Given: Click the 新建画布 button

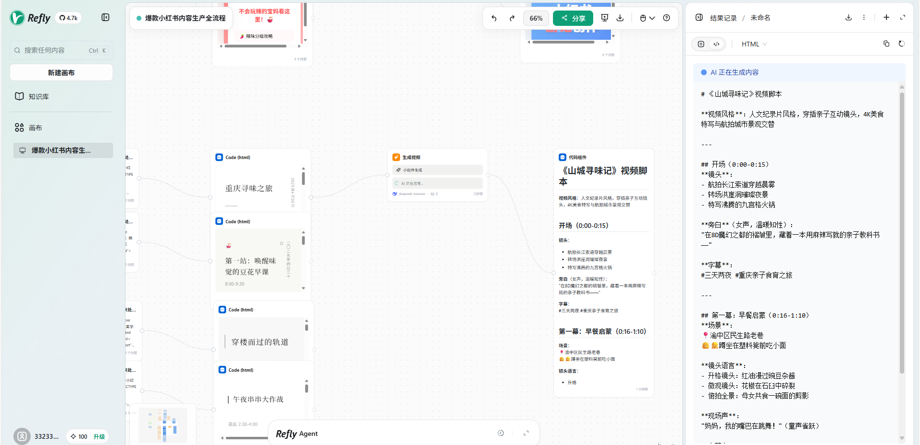Looking at the screenshot, I should (61, 73).
